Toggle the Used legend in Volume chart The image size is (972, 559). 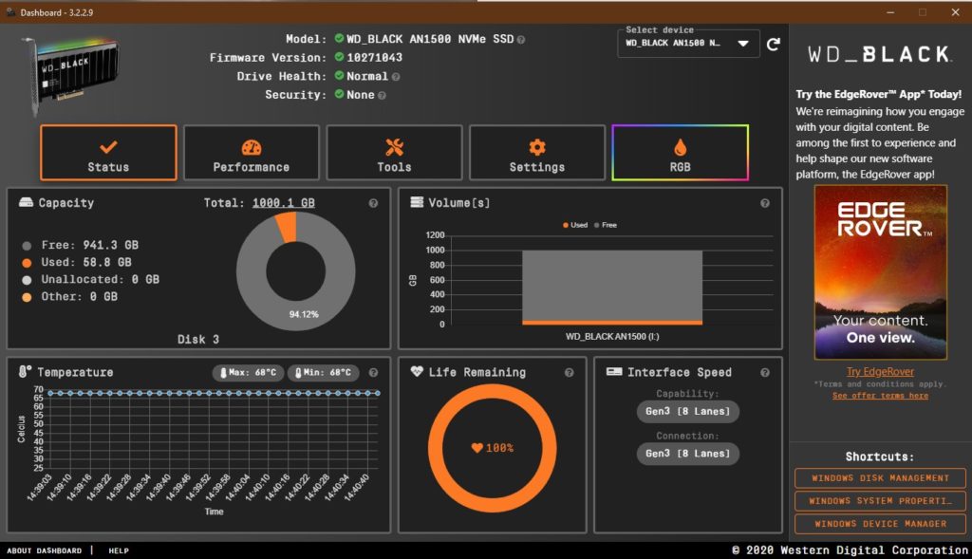coord(574,225)
